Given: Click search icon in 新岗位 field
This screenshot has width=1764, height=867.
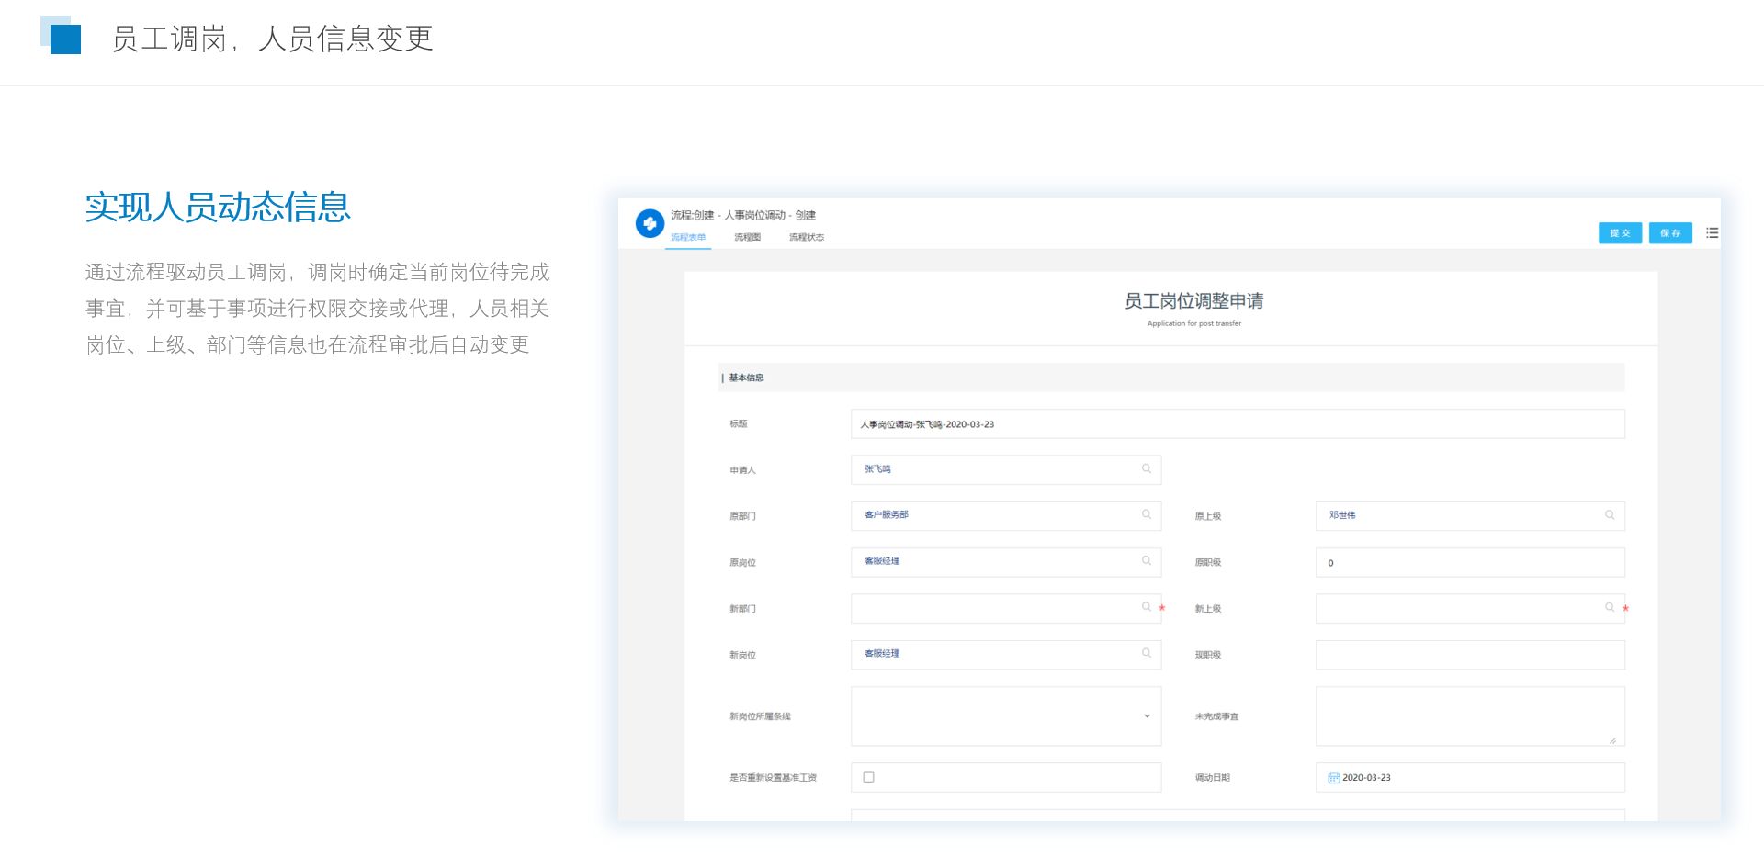Looking at the screenshot, I should point(1146,653).
